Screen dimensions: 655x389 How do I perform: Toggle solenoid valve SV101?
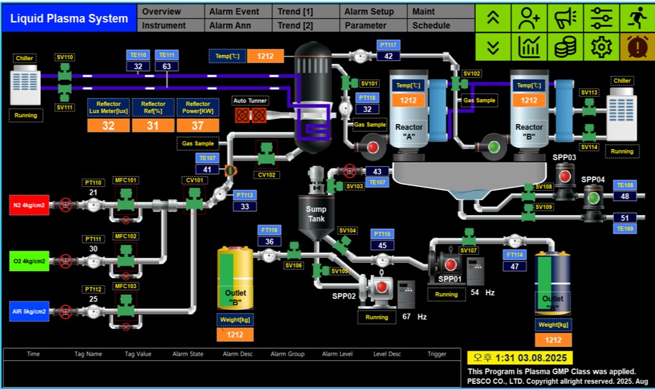tap(347, 83)
